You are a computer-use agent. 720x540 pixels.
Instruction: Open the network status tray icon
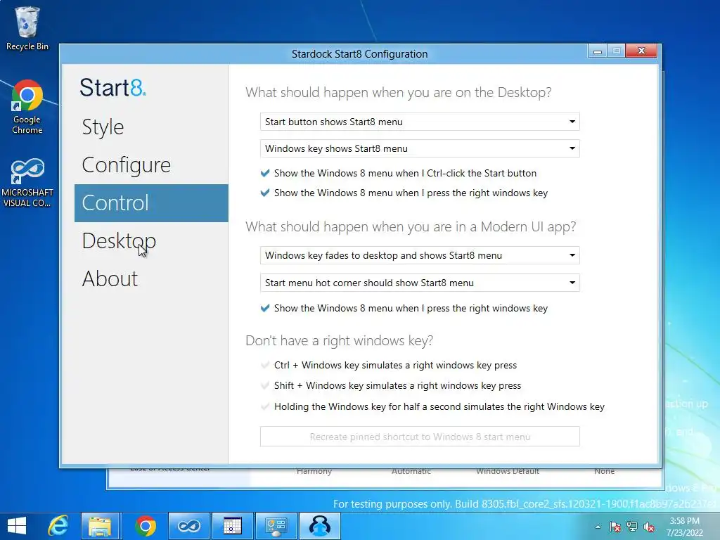632,527
